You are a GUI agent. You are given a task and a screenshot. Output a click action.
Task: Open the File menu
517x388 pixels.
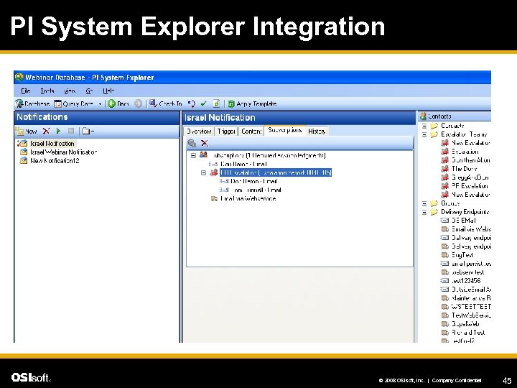(25, 91)
